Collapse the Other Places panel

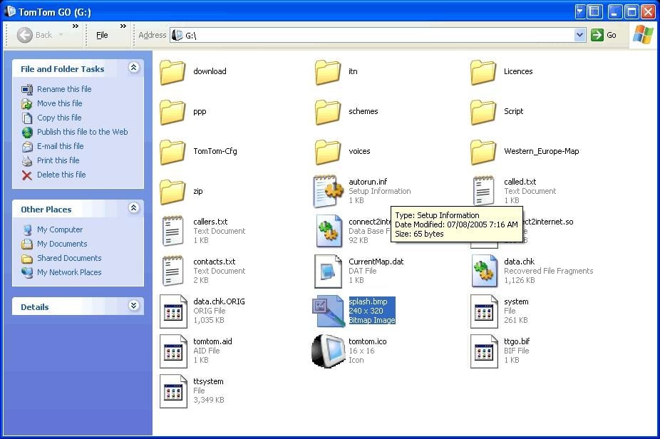133,209
